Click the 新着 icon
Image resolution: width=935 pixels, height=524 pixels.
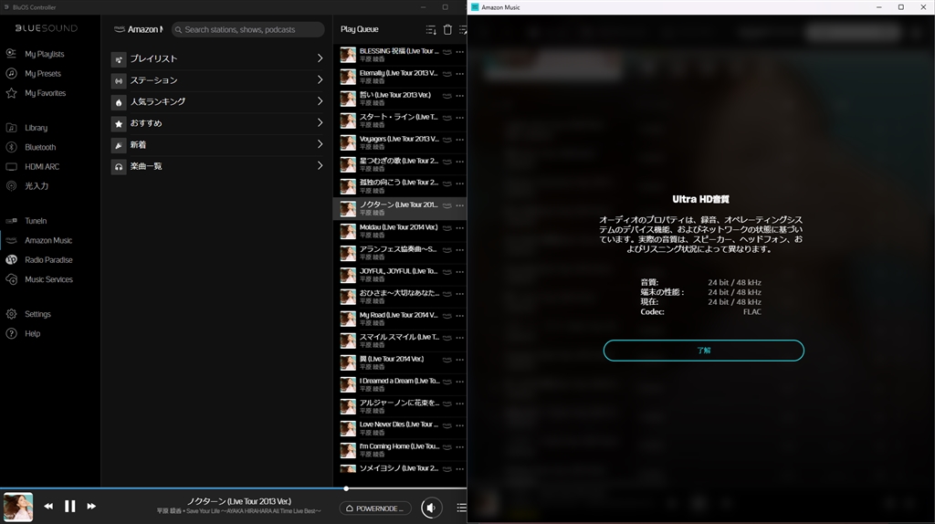119,145
